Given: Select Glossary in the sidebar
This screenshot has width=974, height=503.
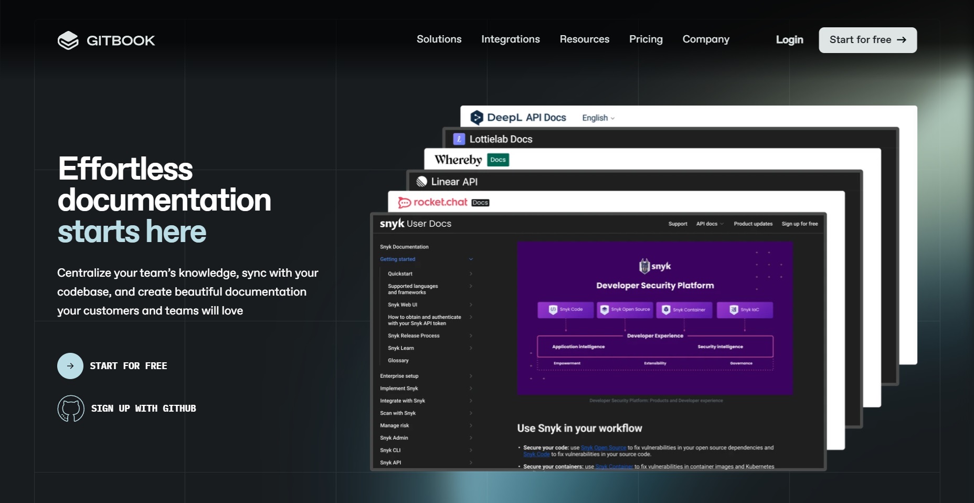Looking at the screenshot, I should click(x=398, y=361).
